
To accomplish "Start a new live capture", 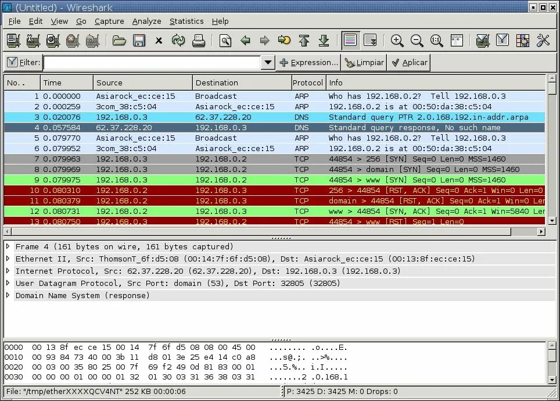I will coord(53,40).
